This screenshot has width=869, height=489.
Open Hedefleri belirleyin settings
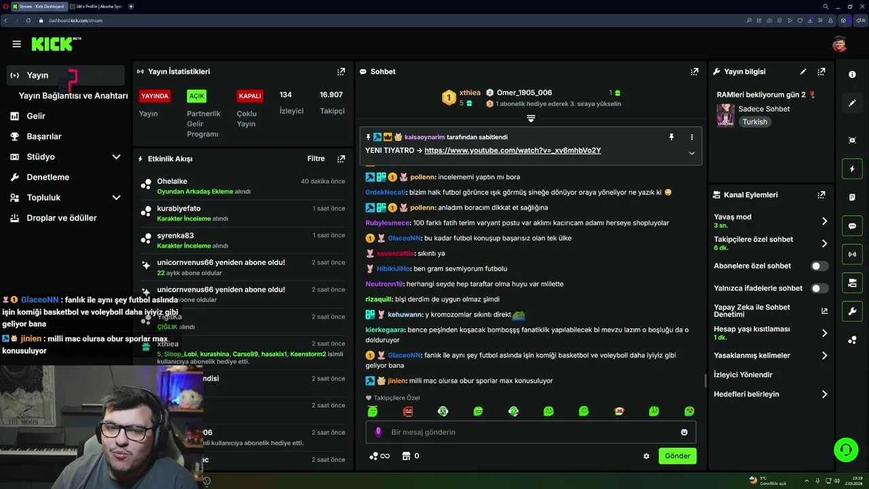click(x=771, y=394)
